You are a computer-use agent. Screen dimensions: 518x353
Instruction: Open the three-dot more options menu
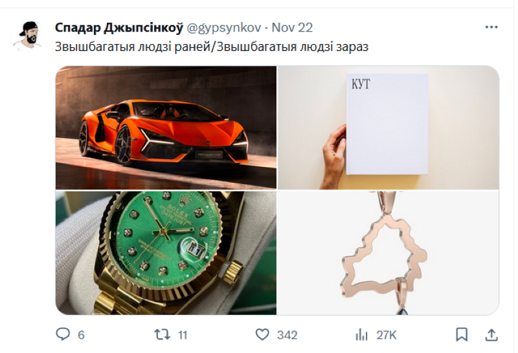(492, 27)
